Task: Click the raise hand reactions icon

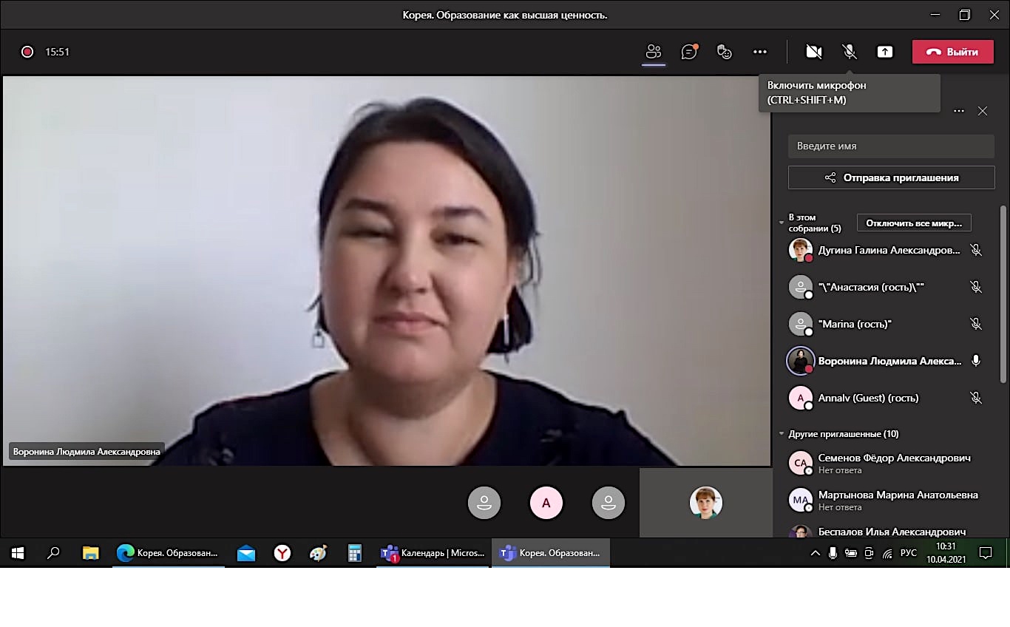Action: click(x=725, y=52)
